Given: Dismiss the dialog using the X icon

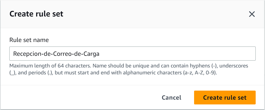Looking at the screenshot, I should click(x=252, y=14).
